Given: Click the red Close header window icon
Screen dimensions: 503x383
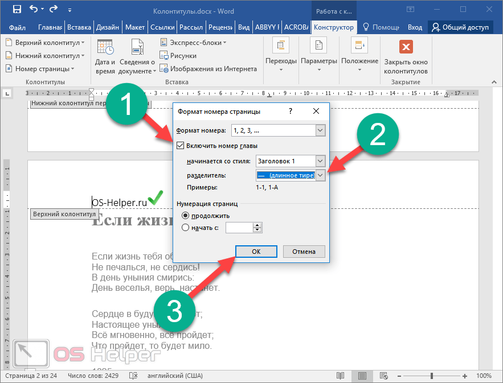Looking at the screenshot, I should point(406,47).
